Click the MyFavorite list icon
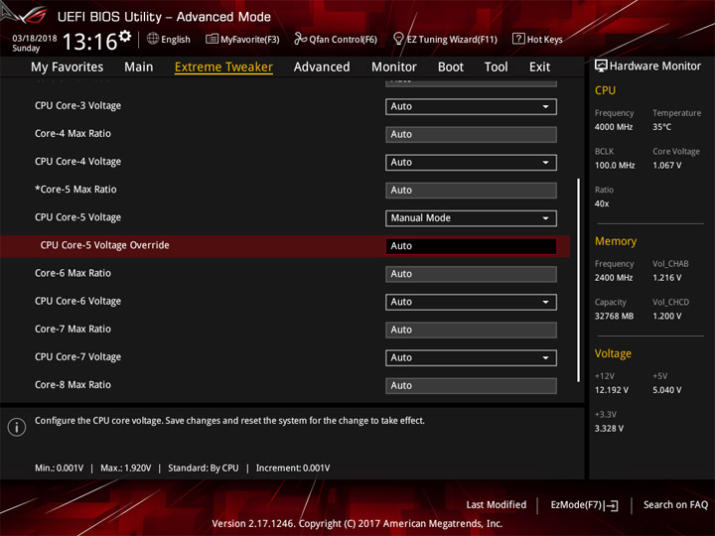This screenshot has height=536, width=715. 212,39
